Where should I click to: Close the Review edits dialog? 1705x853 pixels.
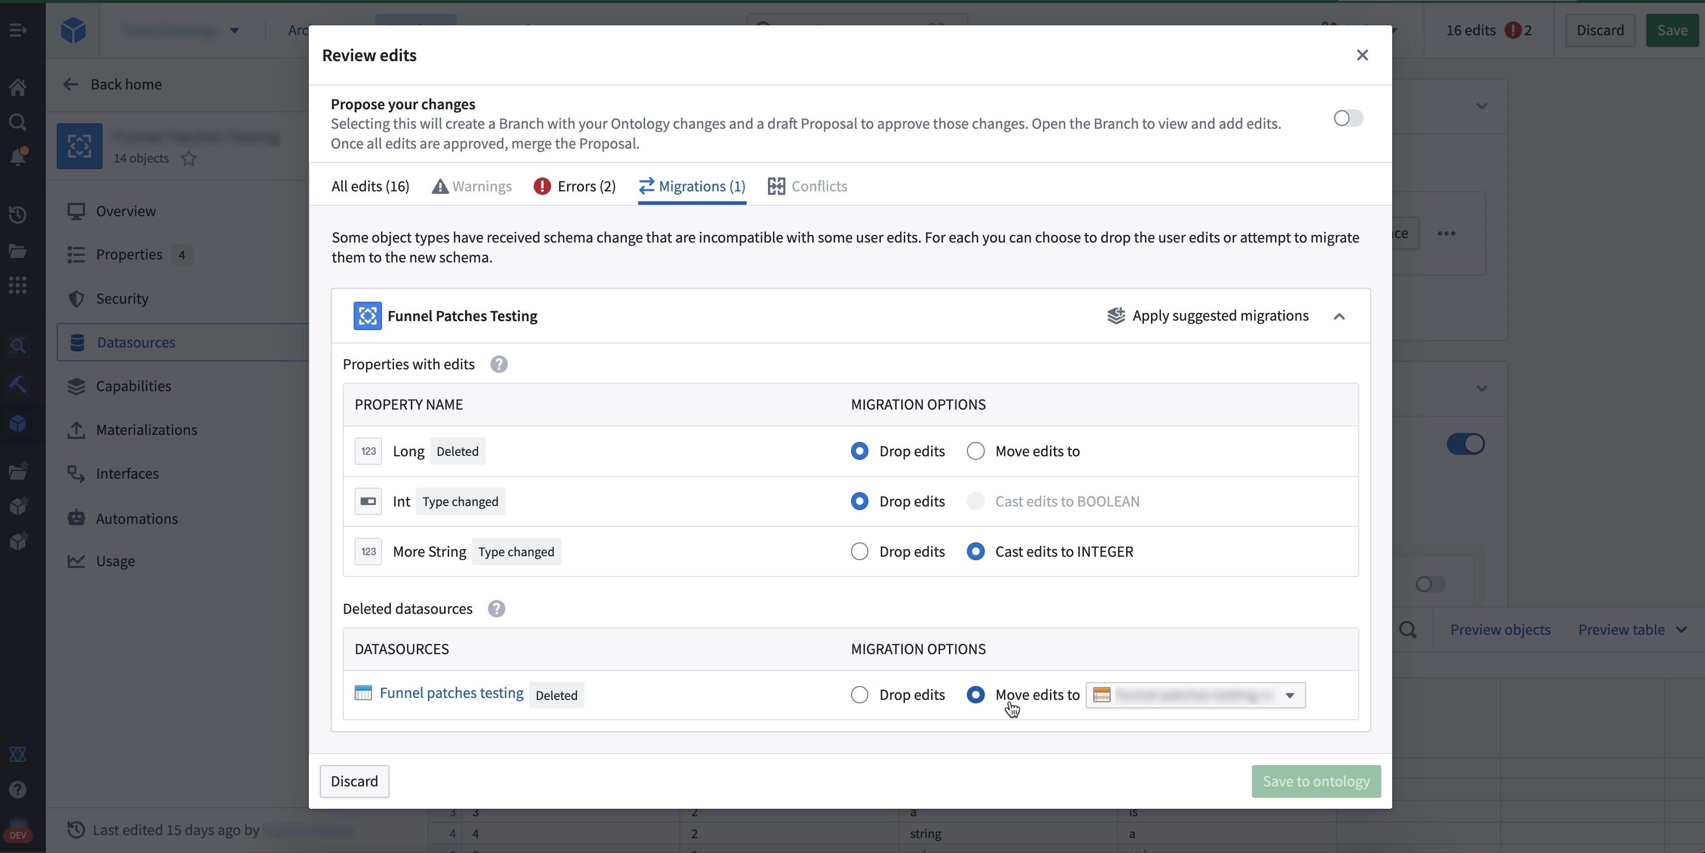[1362, 55]
